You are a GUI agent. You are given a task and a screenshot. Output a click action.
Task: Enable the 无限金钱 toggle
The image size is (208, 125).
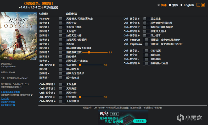[62, 84]
